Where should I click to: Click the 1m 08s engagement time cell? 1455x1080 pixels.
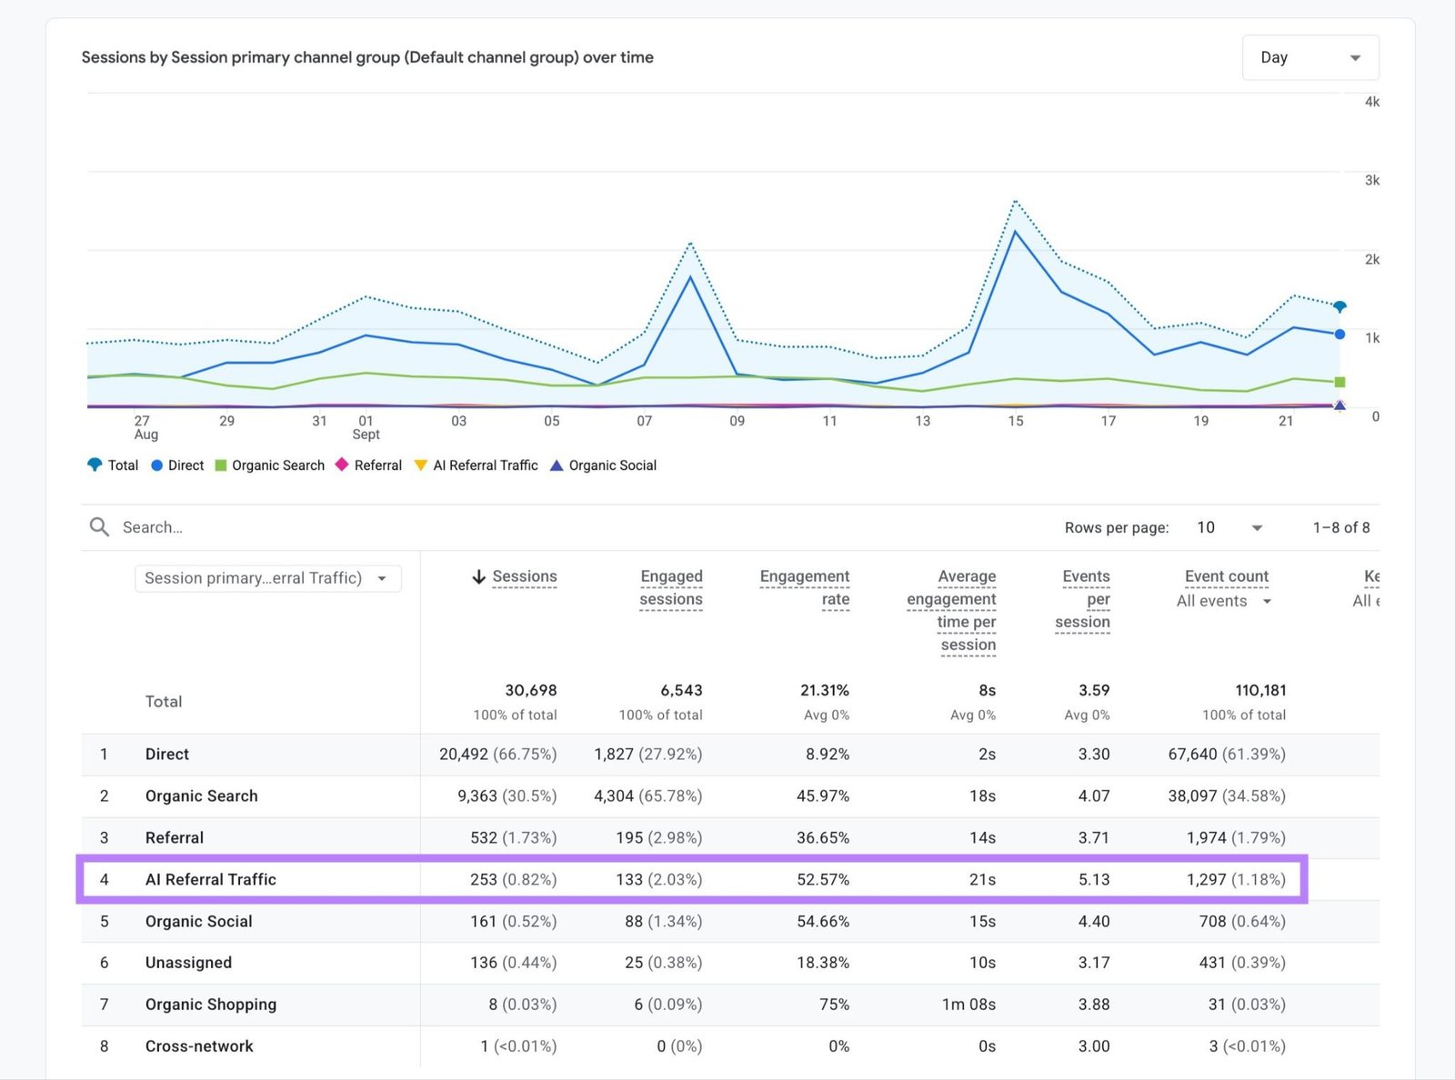click(968, 1004)
